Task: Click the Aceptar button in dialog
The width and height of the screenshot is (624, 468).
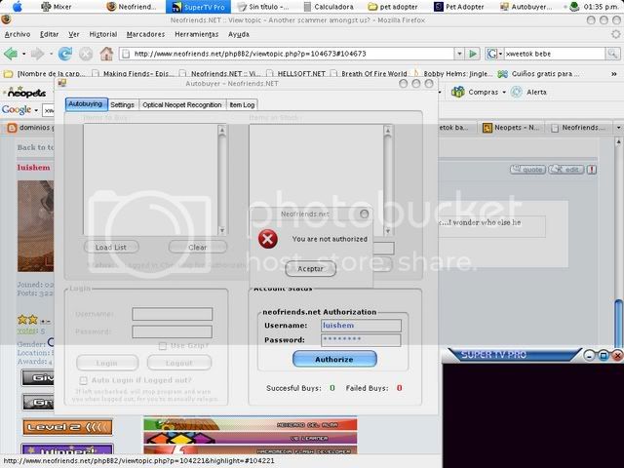Action: pyautogui.click(x=310, y=268)
